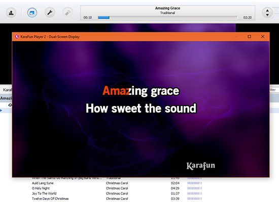Maximize the Dual-Screen Display window
Image resolution: width=279 pixels, height=202 pixels.
pos(249,36)
